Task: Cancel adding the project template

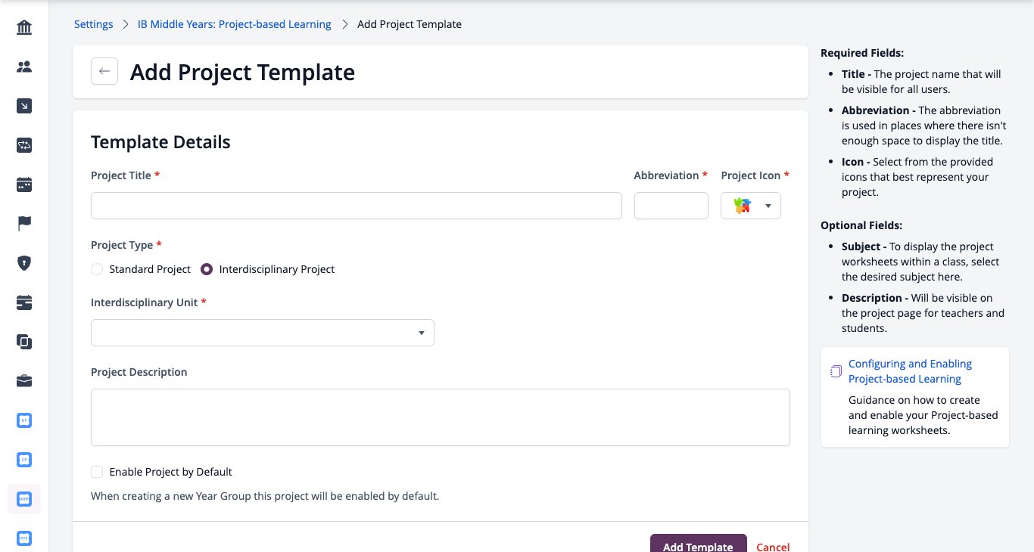Action: click(773, 547)
